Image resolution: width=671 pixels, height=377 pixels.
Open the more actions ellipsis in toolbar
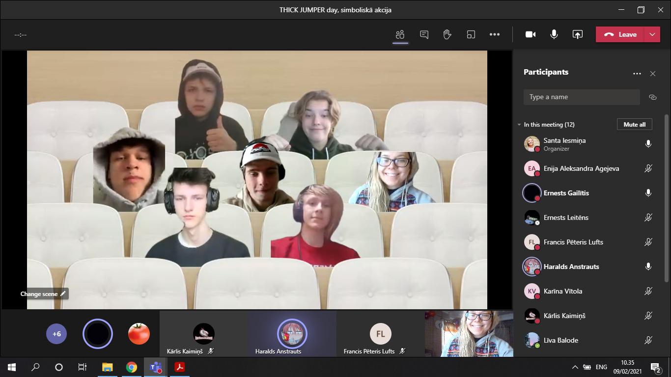coord(495,34)
